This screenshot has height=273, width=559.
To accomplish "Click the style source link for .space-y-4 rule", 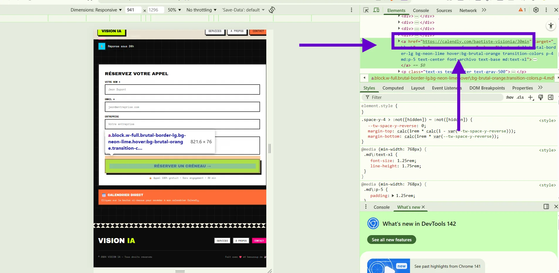I will click(x=547, y=120).
